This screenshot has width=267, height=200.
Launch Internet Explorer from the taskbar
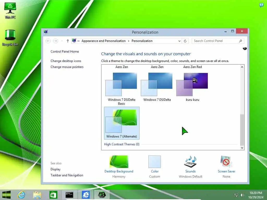[21, 195]
